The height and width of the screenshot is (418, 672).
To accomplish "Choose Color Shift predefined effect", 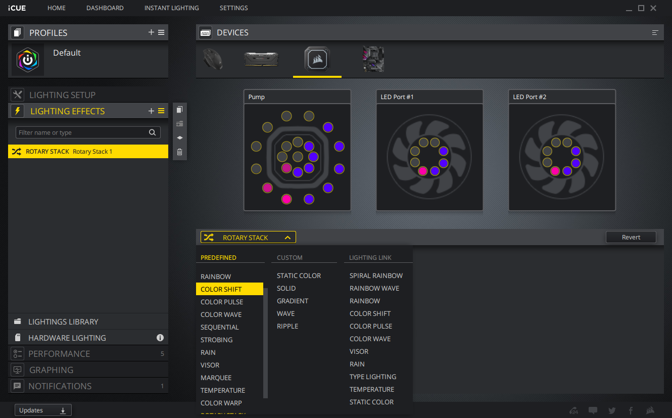I will coord(229,289).
